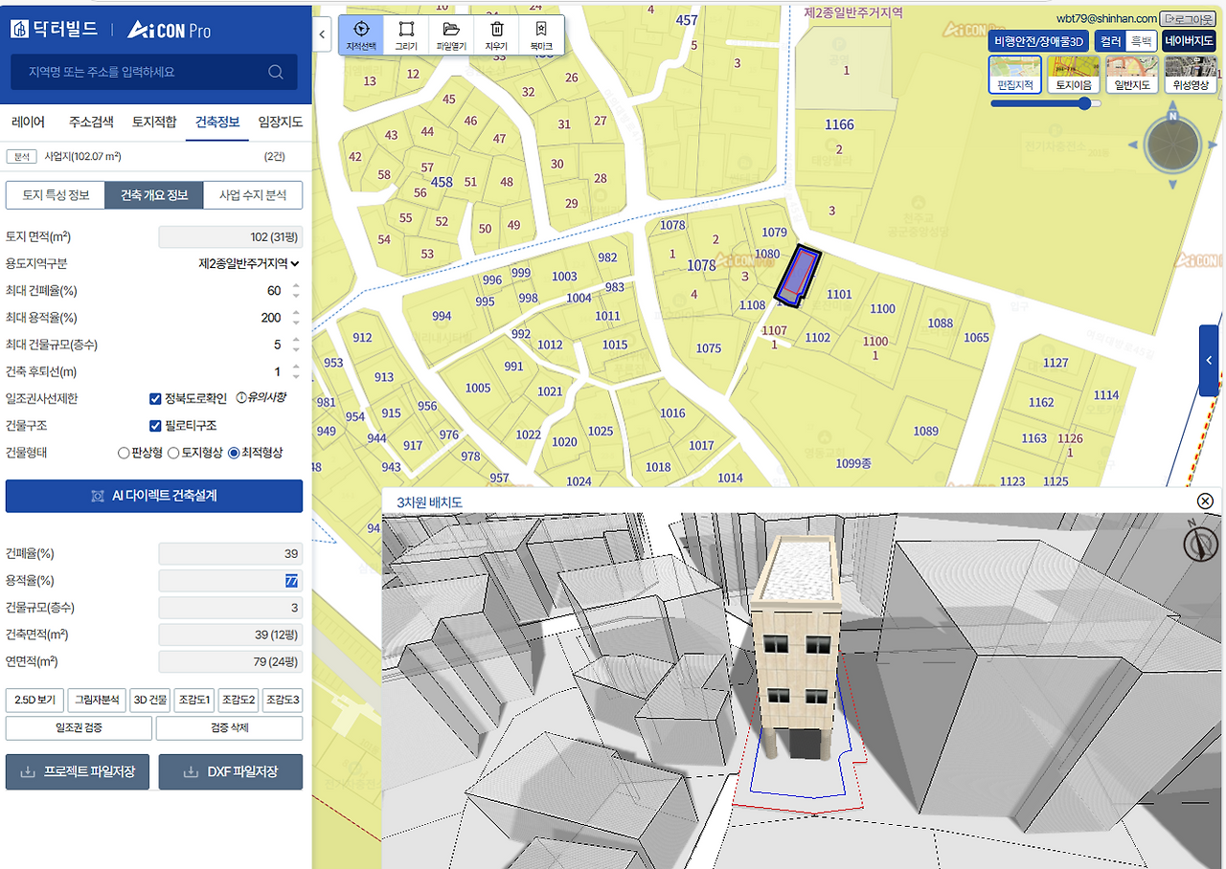This screenshot has height=869, width=1226.
Task: Click the 분석 tag button
Action: tap(21, 156)
